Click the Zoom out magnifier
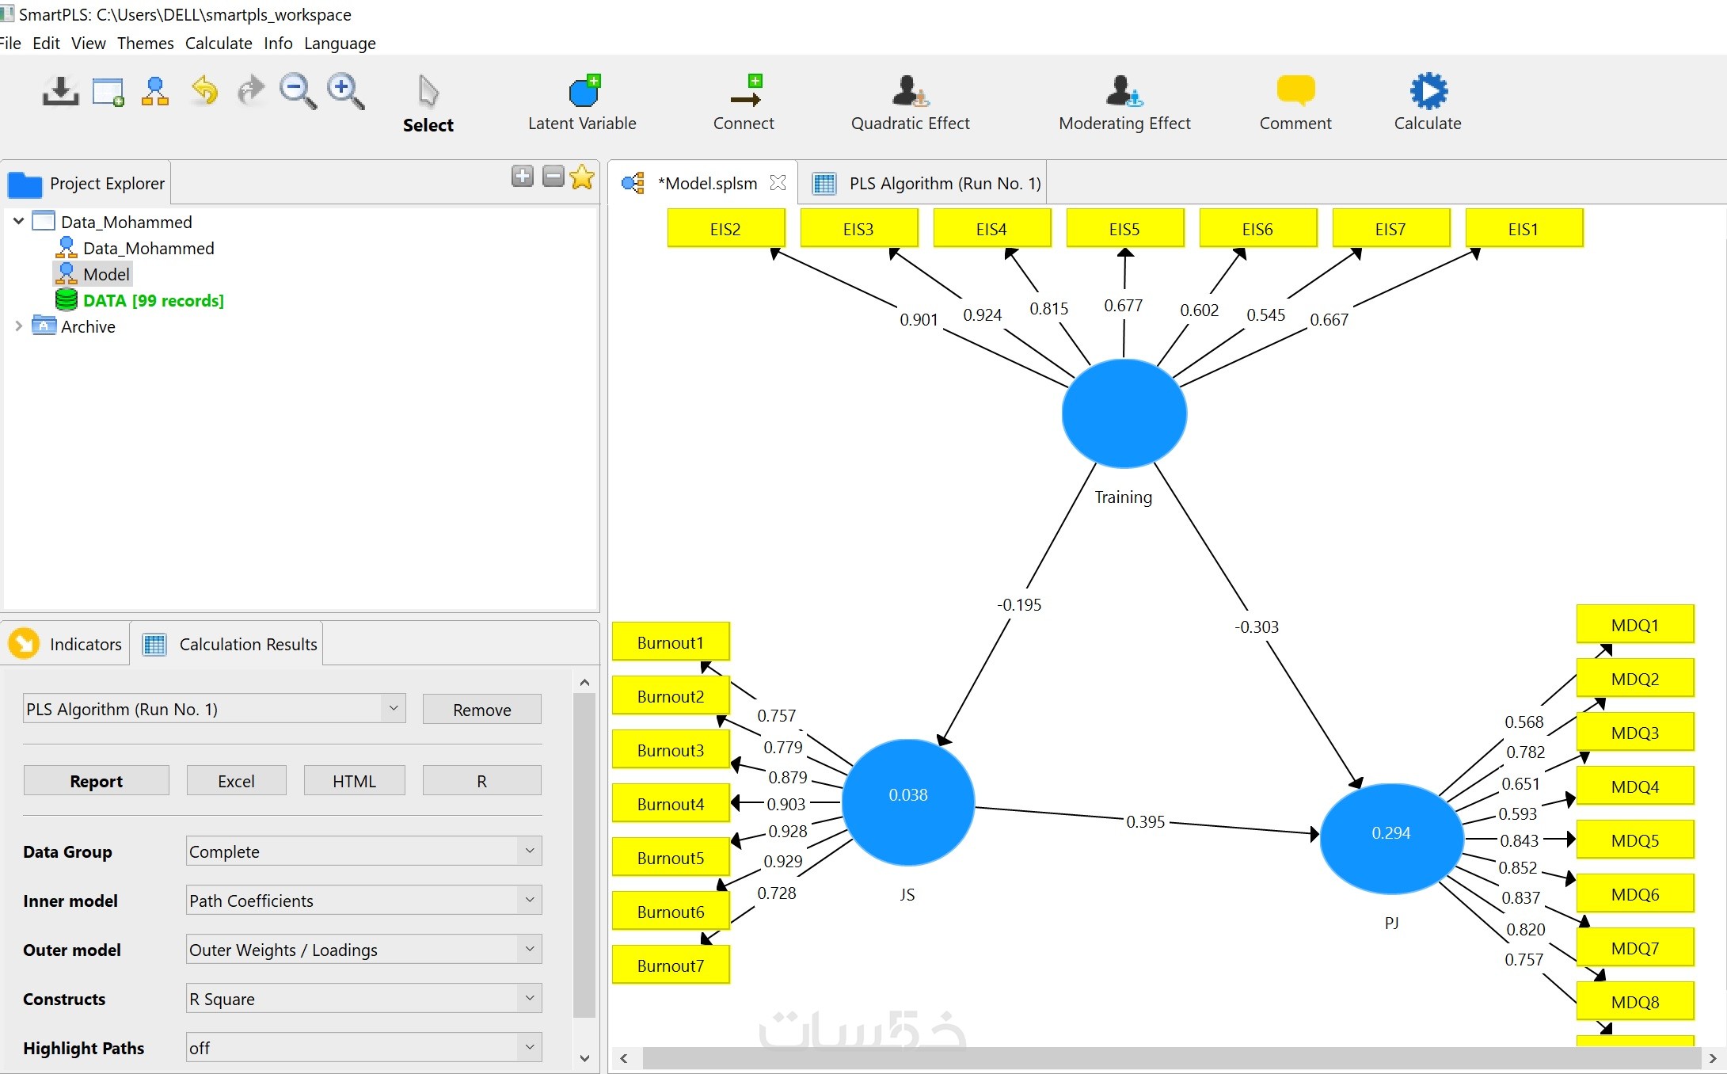 (298, 91)
